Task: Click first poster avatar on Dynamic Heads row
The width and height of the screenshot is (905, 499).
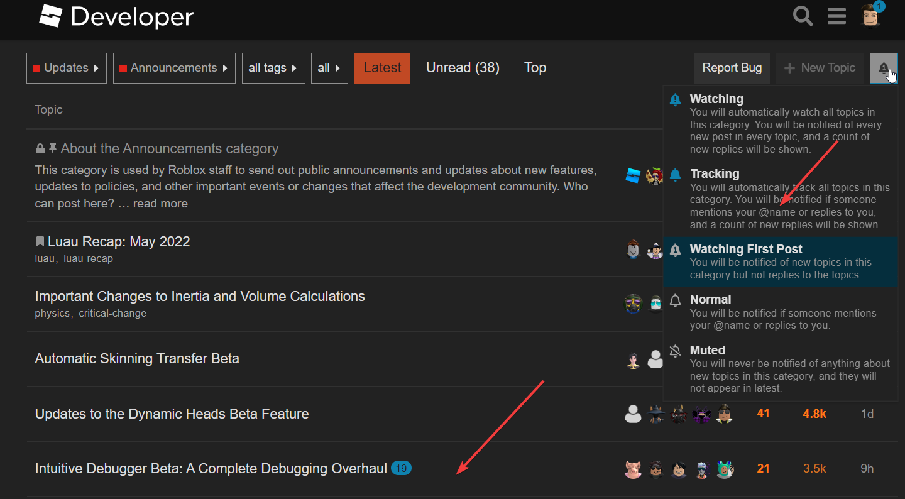Action: pos(633,414)
